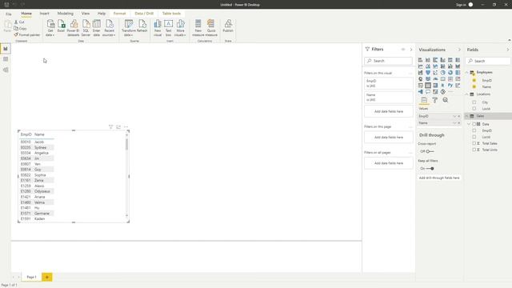The width and height of the screenshot is (512, 288).
Task: Open the Enter data dialog
Action: [x=96, y=28]
